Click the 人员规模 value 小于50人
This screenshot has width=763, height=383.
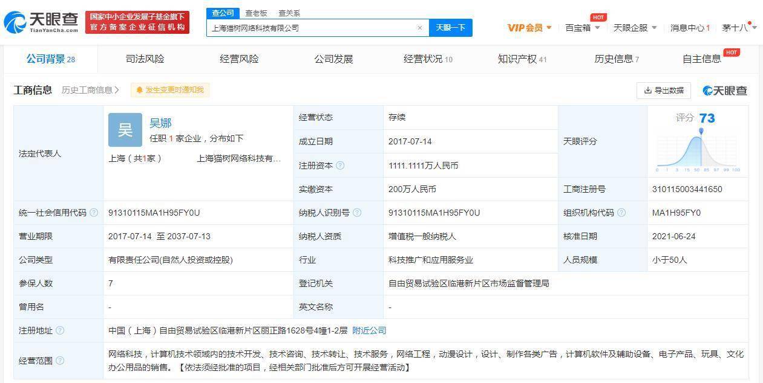tap(670, 260)
